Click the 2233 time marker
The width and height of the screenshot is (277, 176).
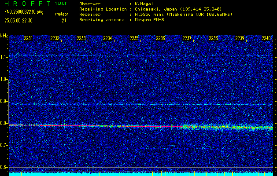click(81, 38)
